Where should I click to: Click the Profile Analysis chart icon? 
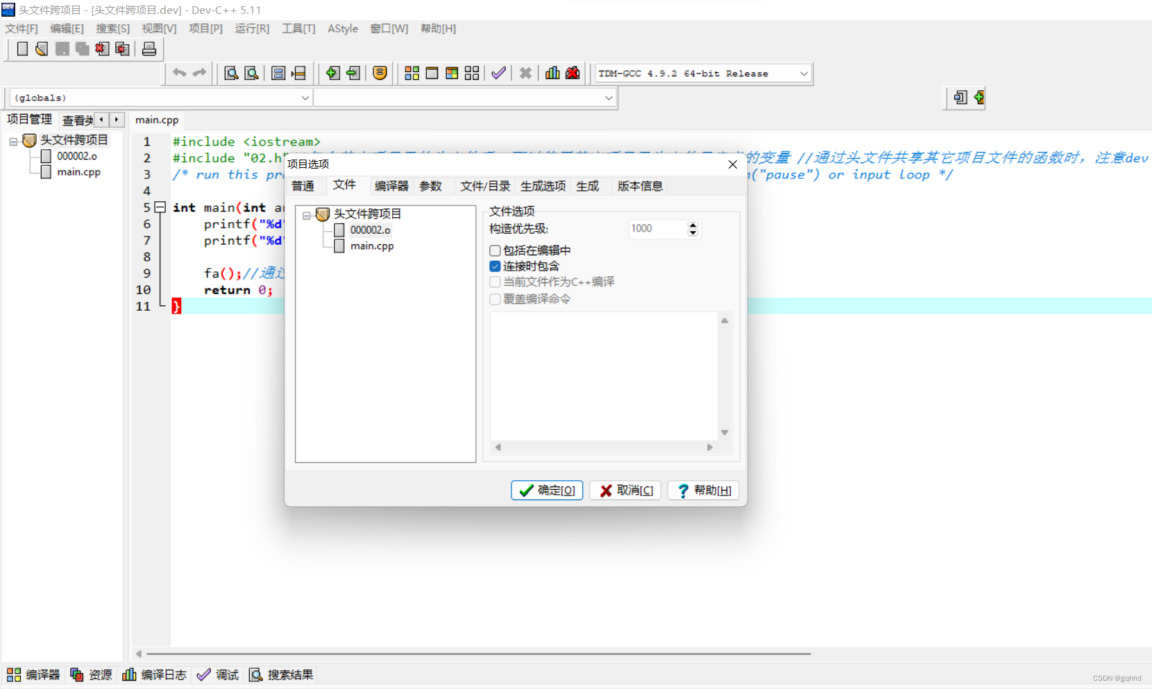[x=552, y=73]
